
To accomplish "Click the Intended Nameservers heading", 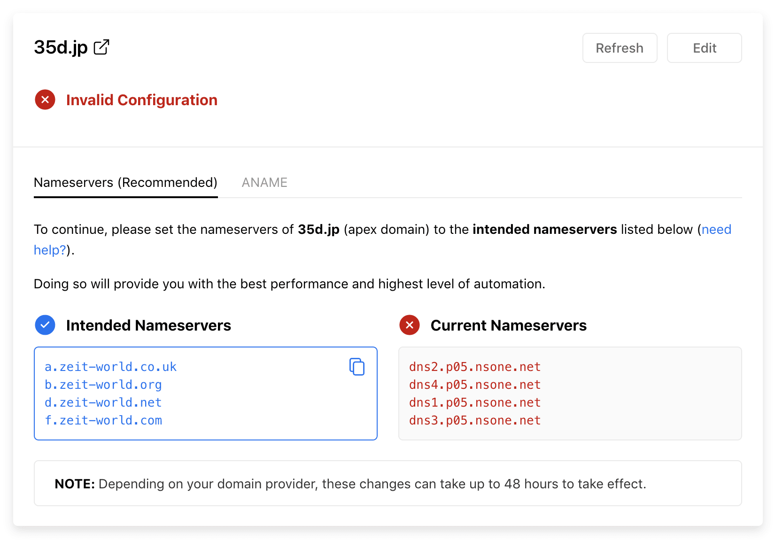I will (x=148, y=325).
